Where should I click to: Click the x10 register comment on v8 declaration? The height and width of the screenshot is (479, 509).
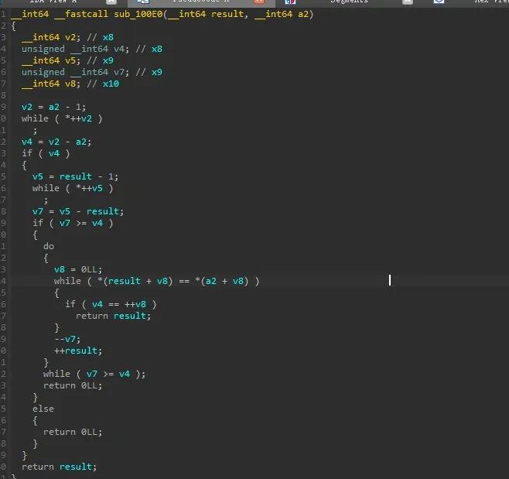click(x=111, y=84)
